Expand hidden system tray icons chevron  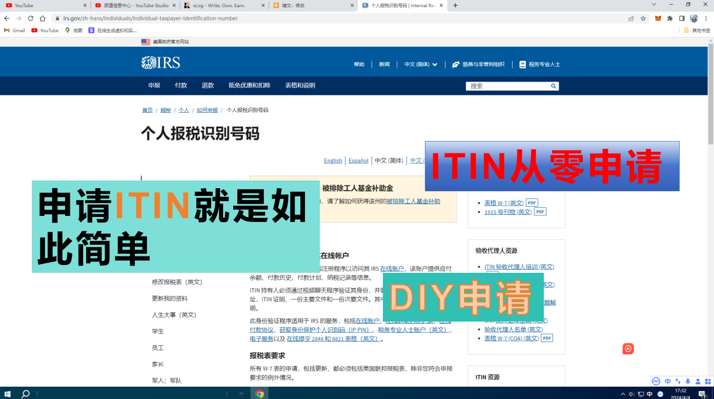pos(623,394)
